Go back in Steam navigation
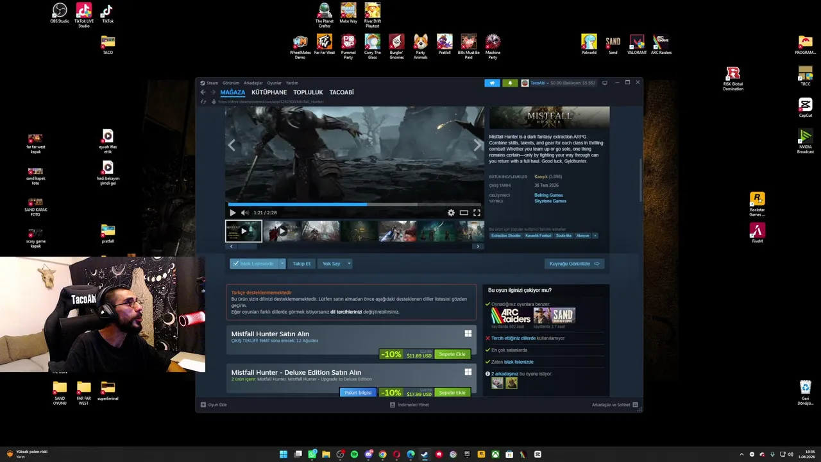 pyautogui.click(x=203, y=92)
